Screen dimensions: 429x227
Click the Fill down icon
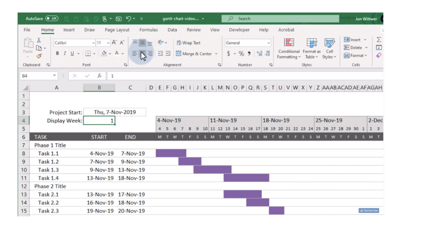click(x=379, y=48)
